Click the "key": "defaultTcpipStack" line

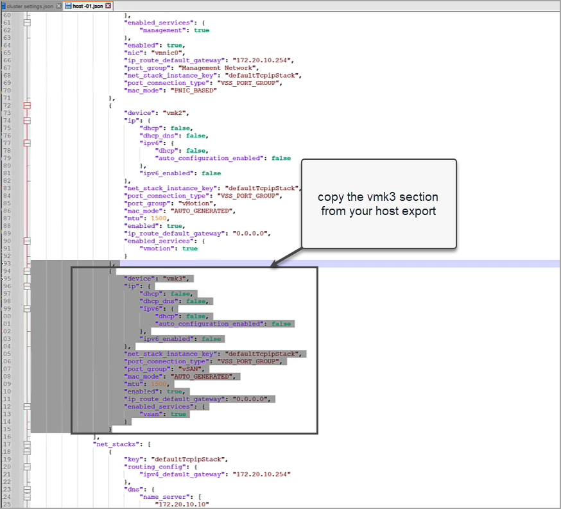click(x=176, y=460)
